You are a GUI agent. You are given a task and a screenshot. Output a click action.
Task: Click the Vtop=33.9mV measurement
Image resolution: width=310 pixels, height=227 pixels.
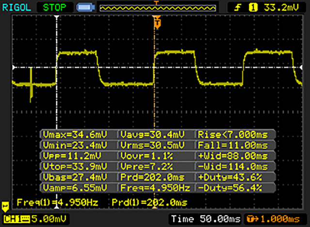point(75,166)
